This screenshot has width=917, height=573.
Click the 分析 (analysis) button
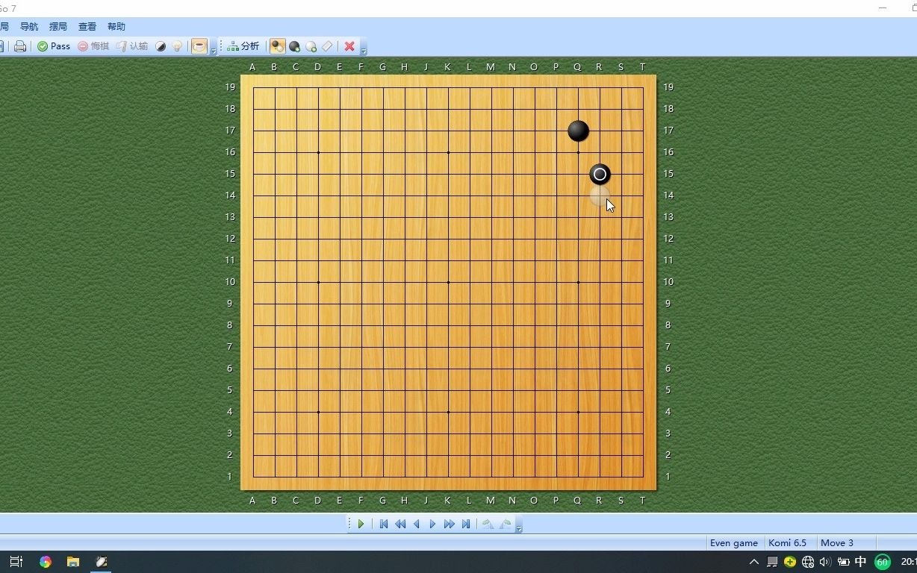(x=243, y=46)
